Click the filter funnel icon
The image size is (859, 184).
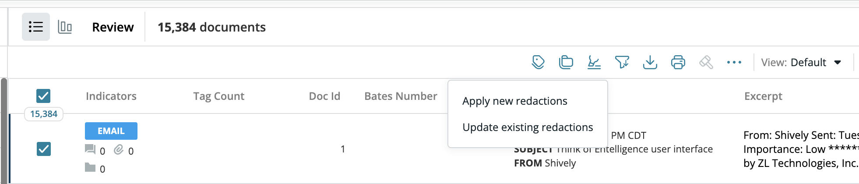(622, 62)
